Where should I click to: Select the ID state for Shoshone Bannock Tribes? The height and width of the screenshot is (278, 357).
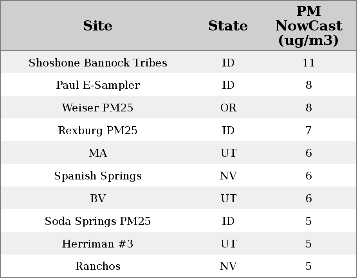[228, 63]
